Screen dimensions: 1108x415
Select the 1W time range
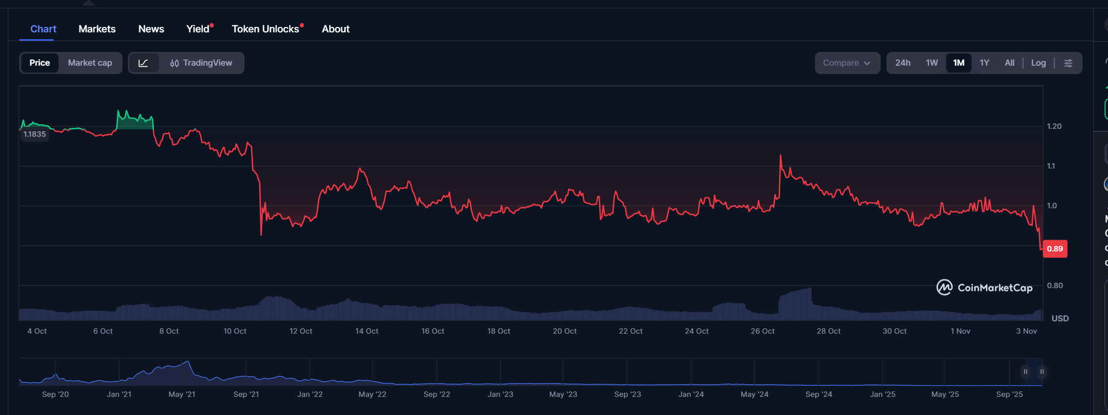click(932, 63)
